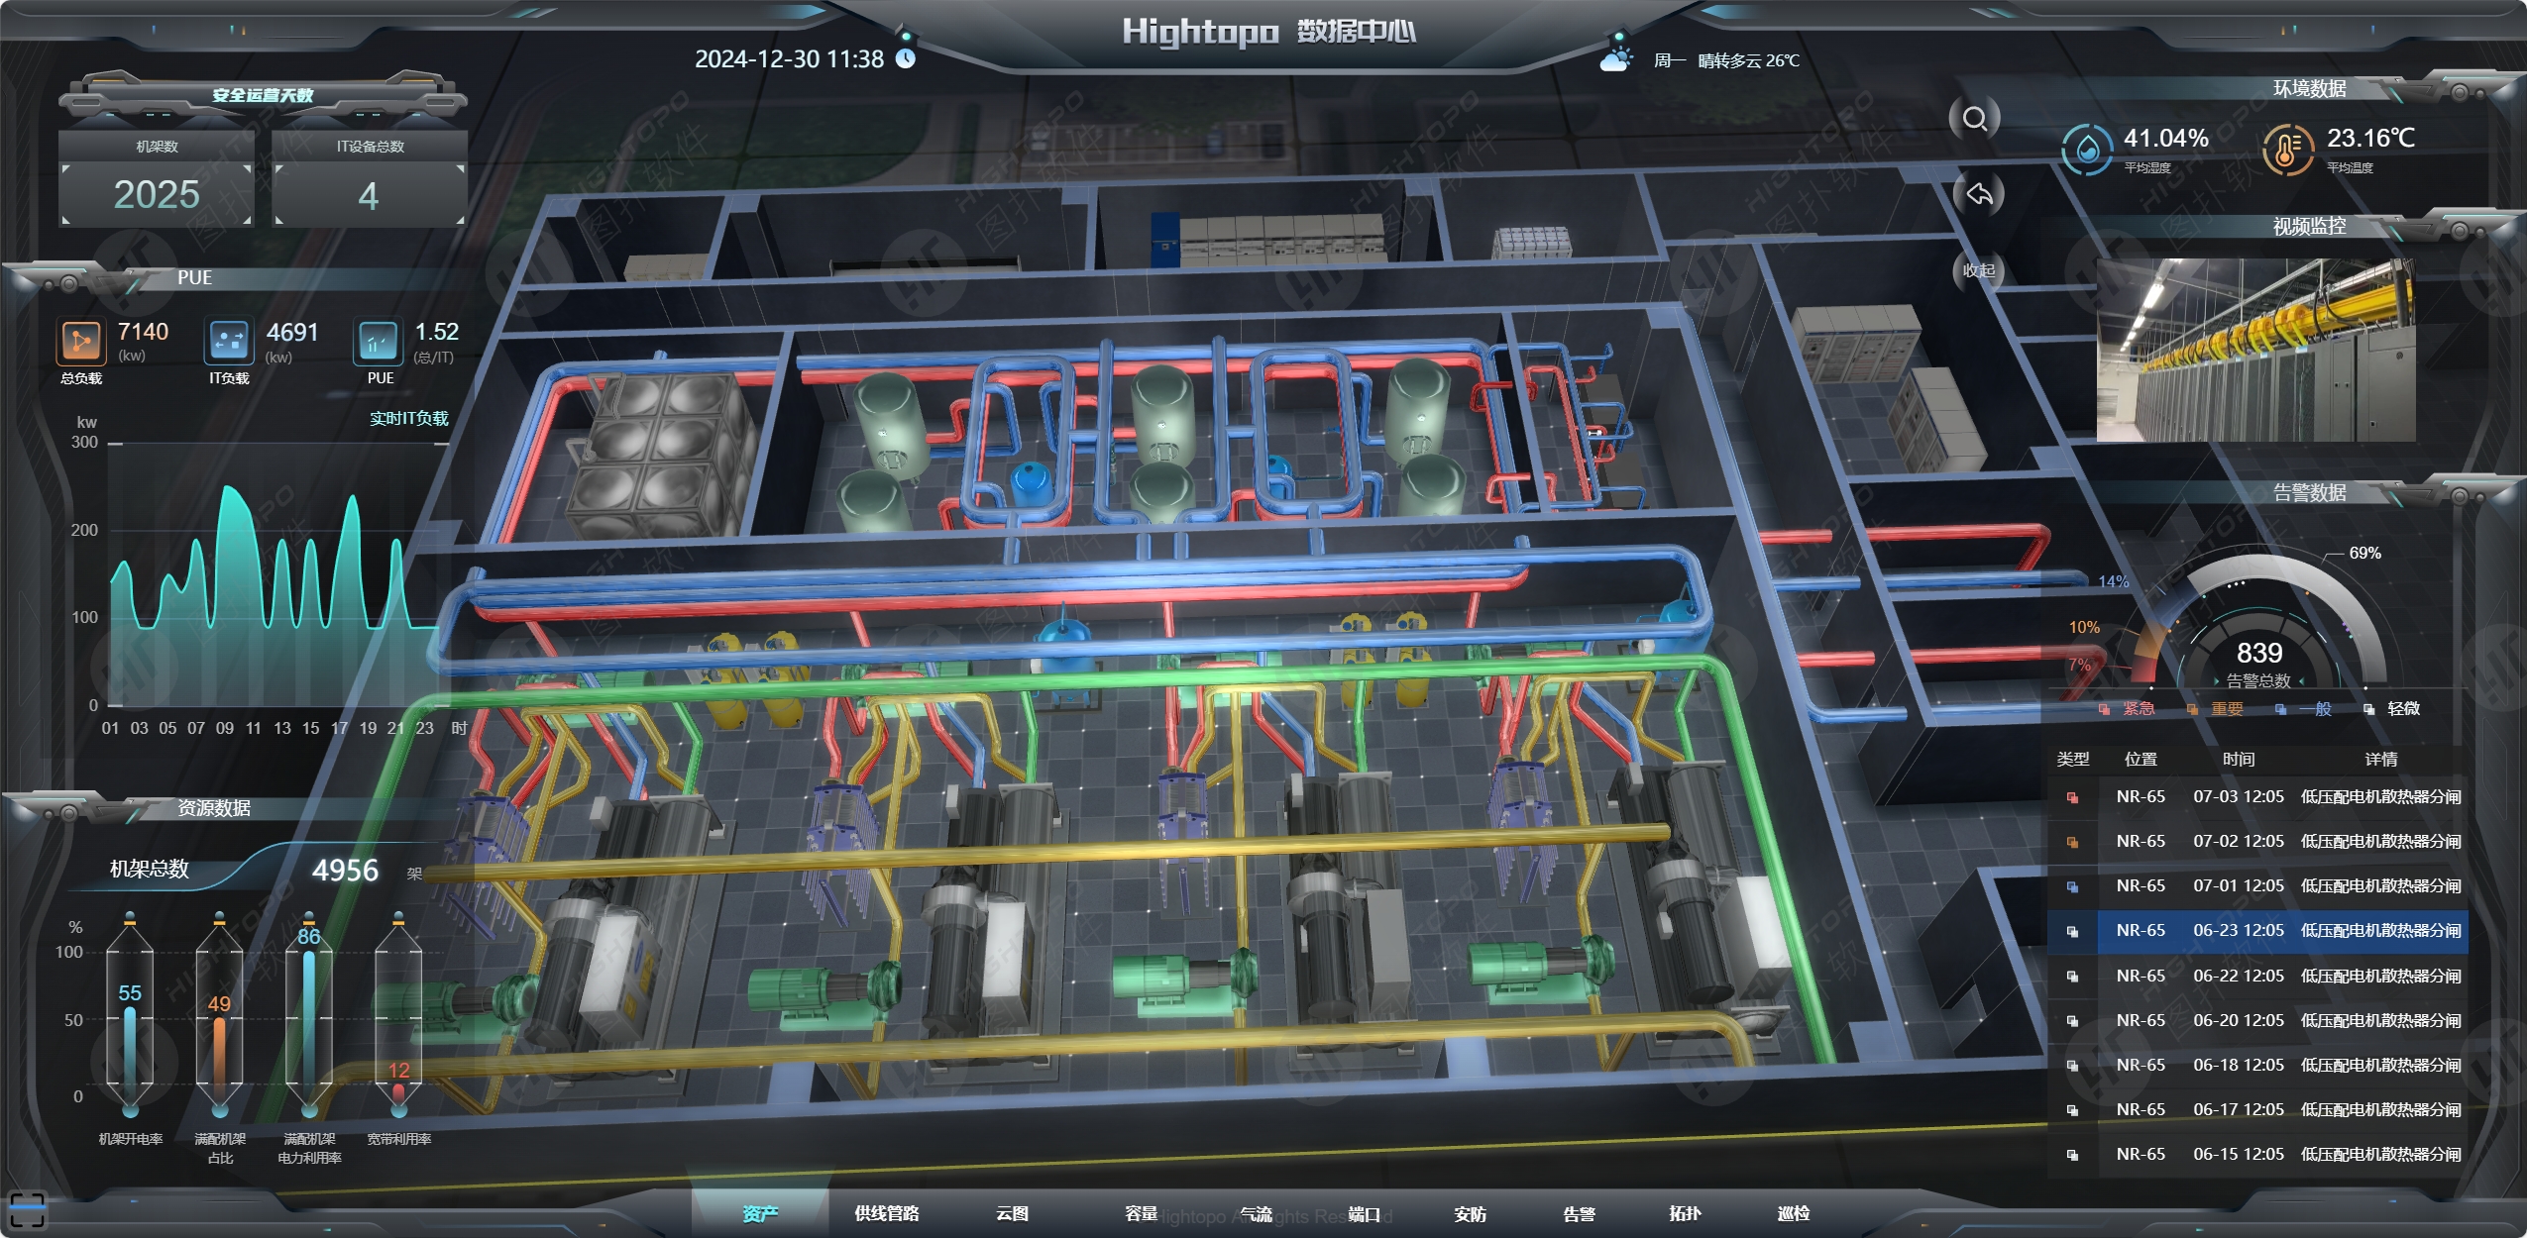Click the 实时IT负载 chart label
Screen dimensions: 2527x1238
[408, 419]
